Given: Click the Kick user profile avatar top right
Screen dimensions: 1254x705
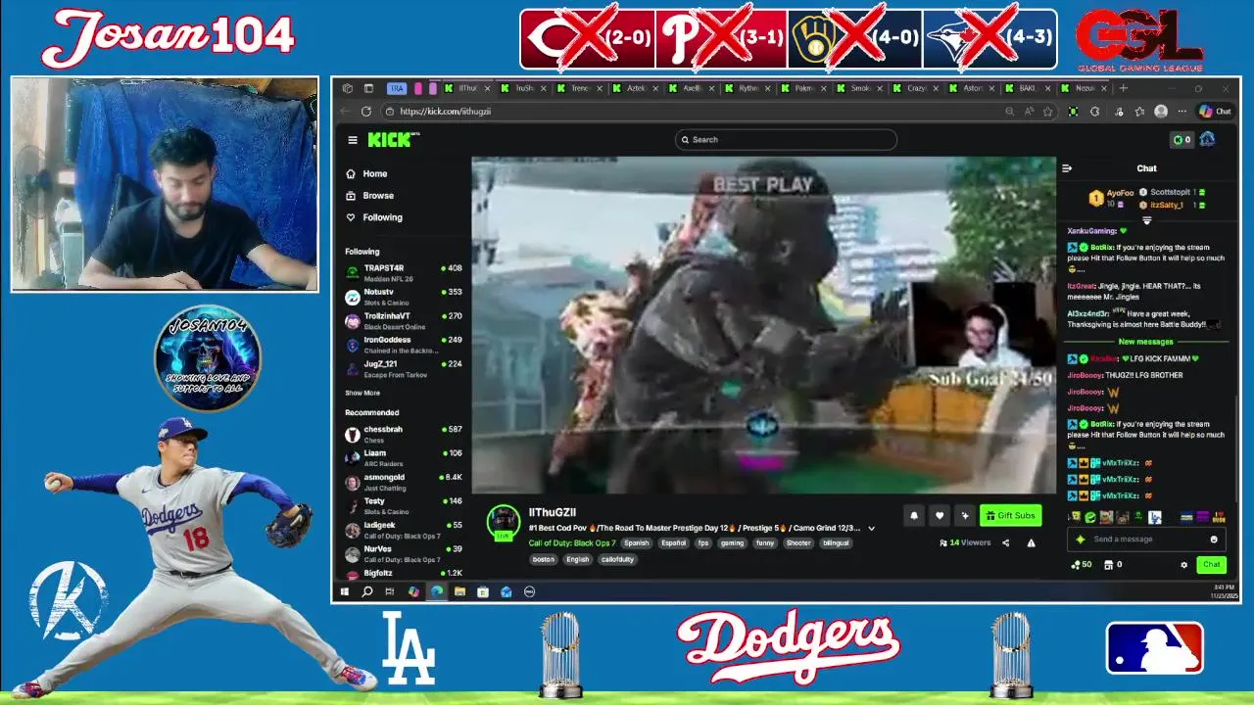Looking at the screenshot, I should point(1207,140).
